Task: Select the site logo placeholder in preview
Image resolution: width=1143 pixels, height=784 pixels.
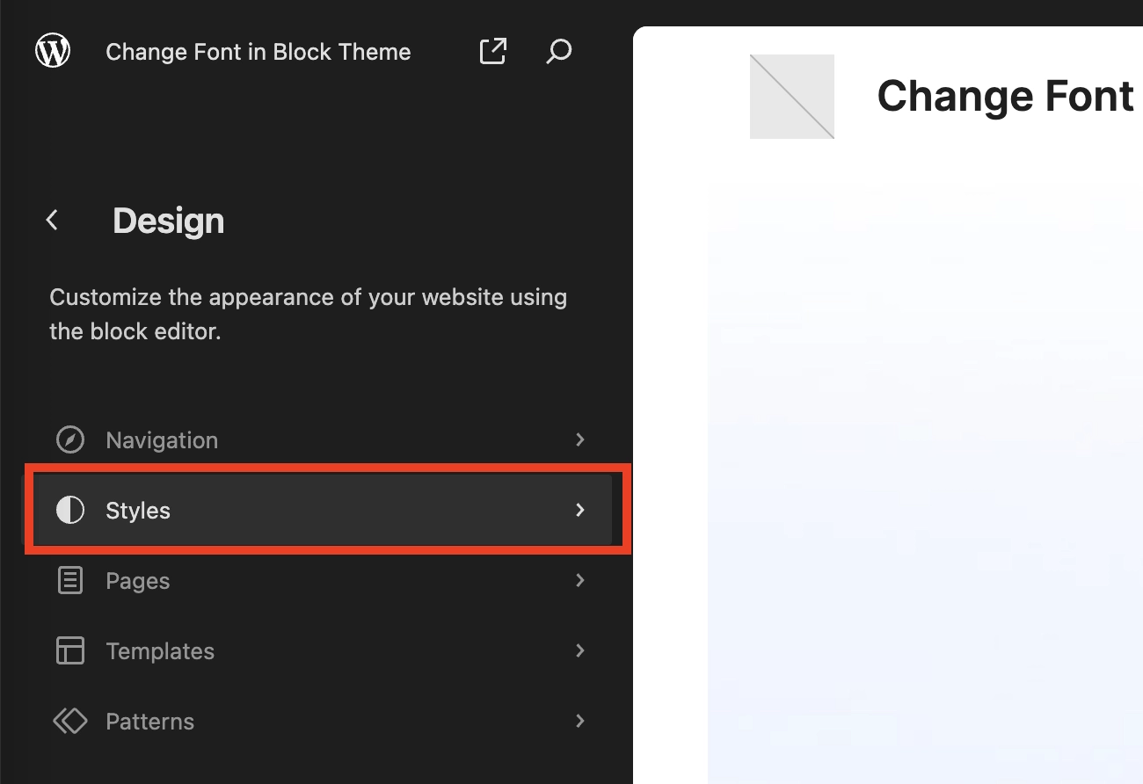Action: [792, 97]
